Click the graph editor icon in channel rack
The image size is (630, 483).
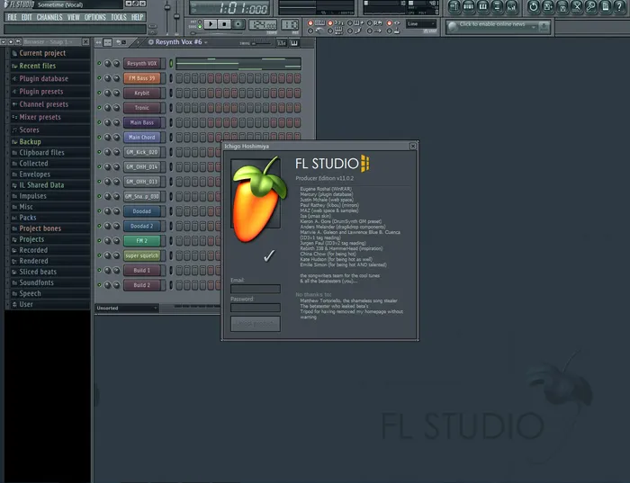282,42
